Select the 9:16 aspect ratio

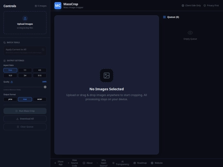[x=40, y=75]
